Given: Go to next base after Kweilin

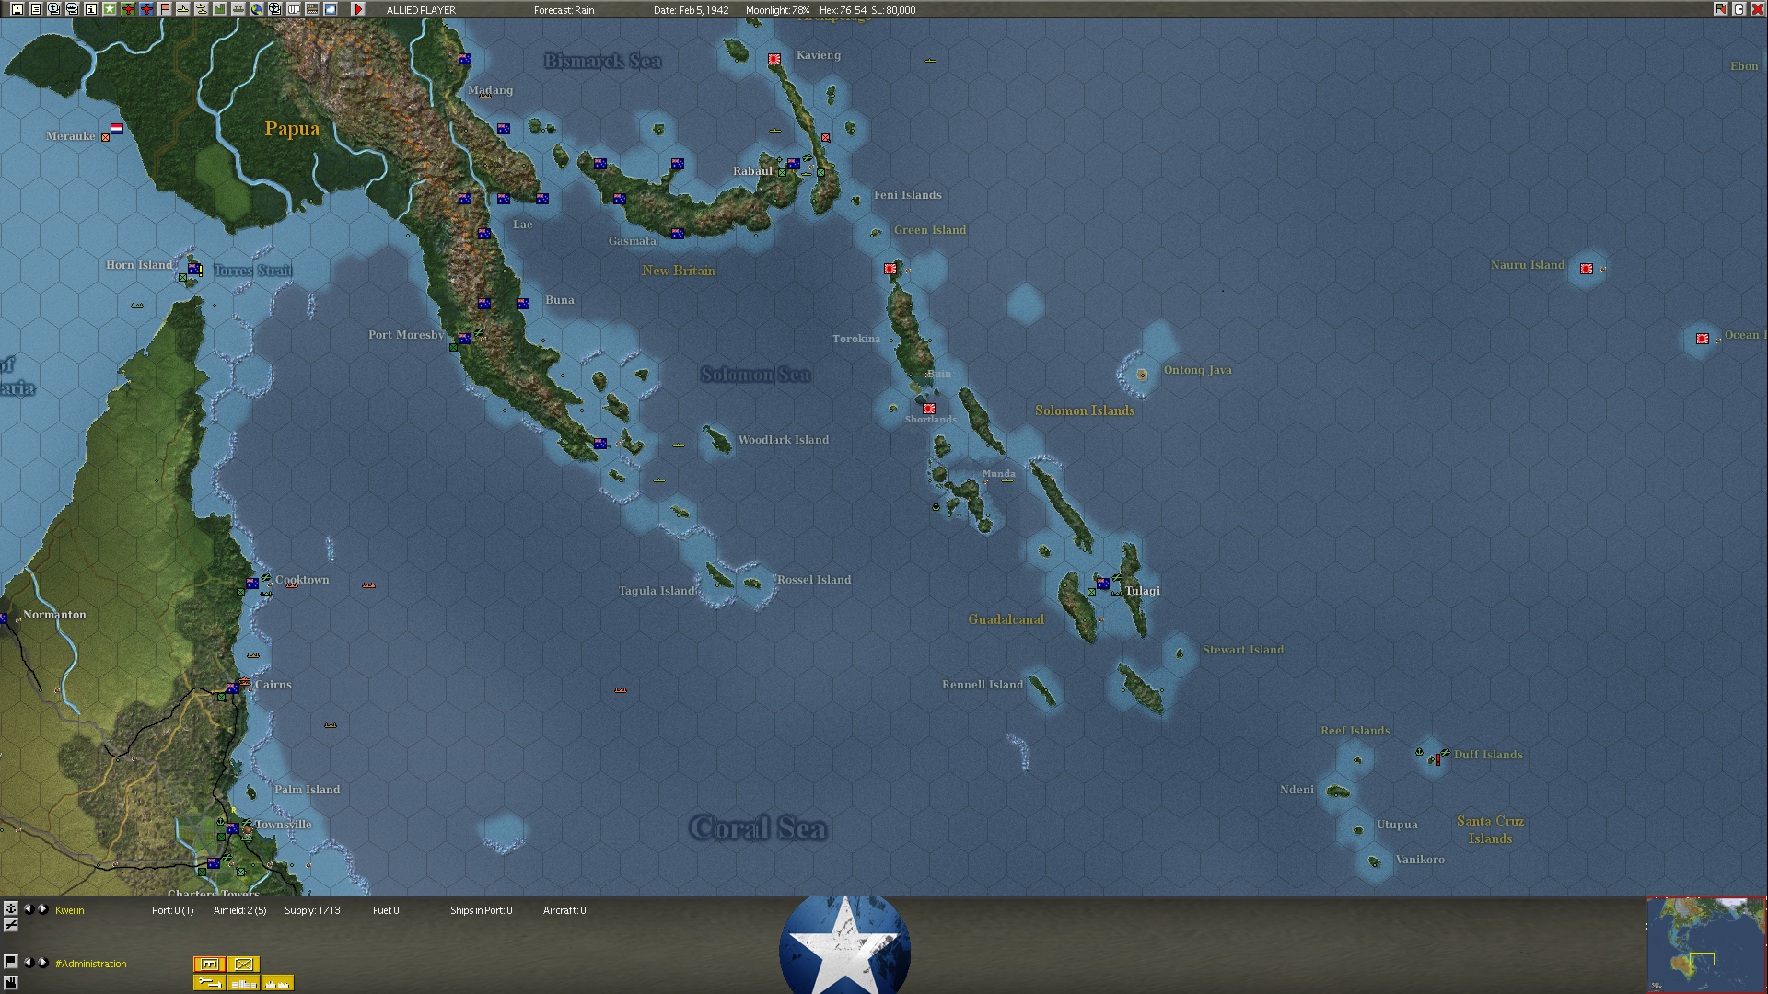Looking at the screenshot, I should pos(42,908).
